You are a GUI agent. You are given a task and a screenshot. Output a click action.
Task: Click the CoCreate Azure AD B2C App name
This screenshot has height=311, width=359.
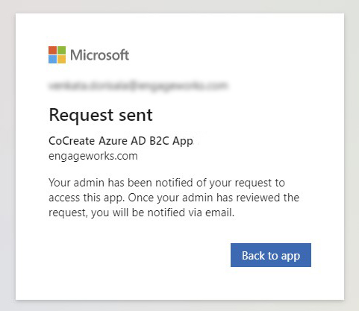coord(121,141)
